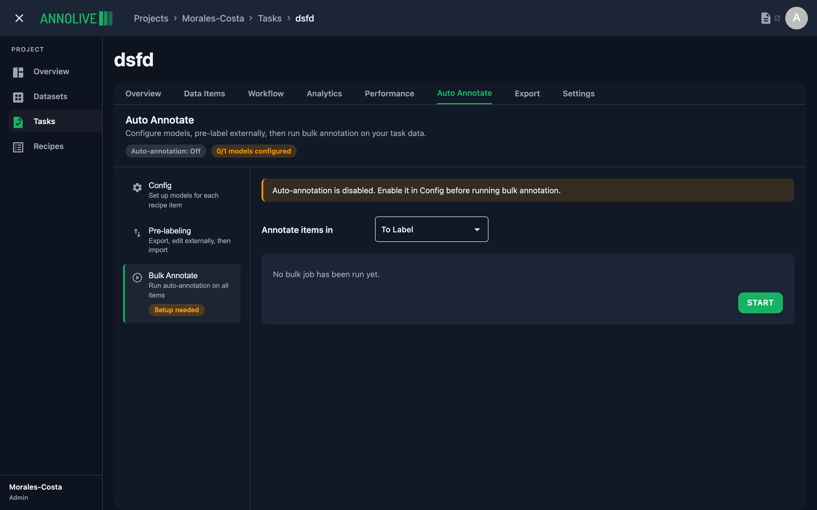Open the documentation file icon

[766, 18]
